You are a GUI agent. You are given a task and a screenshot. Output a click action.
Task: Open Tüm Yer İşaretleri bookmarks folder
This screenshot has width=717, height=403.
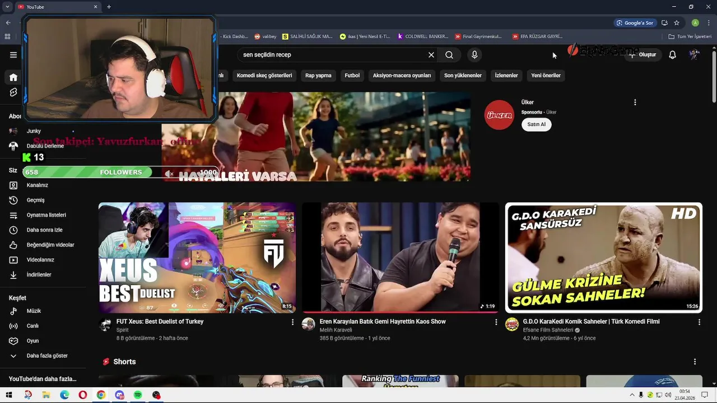click(690, 36)
